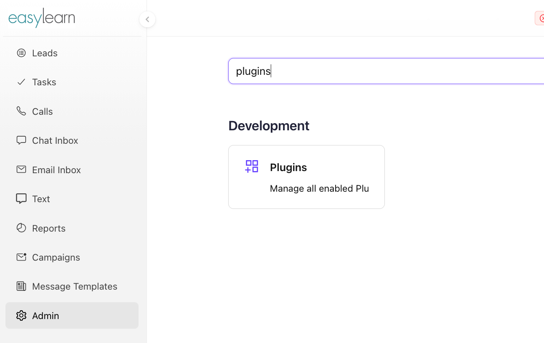Click the Message Templates icon

click(21, 286)
